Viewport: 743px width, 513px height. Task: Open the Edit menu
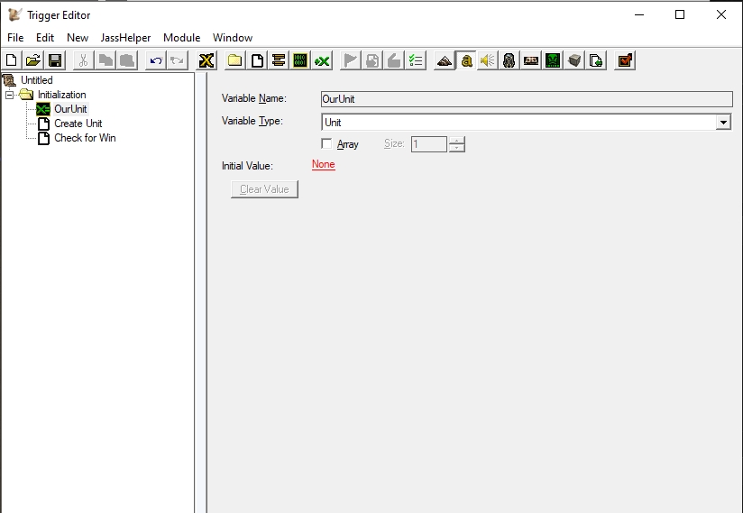[45, 38]
